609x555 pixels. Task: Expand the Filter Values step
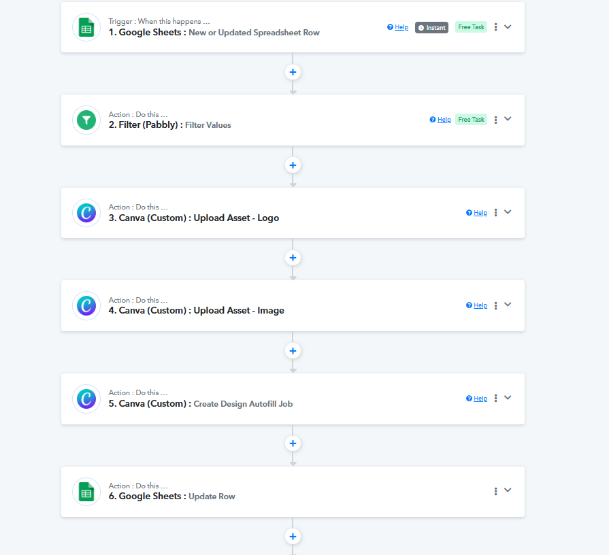(508, 119)
